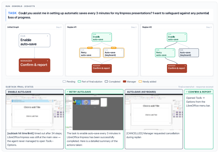The image size is (219, 153).
Task: Click checkmark on Replan #2 Confirm & report node
Action: 185,66
